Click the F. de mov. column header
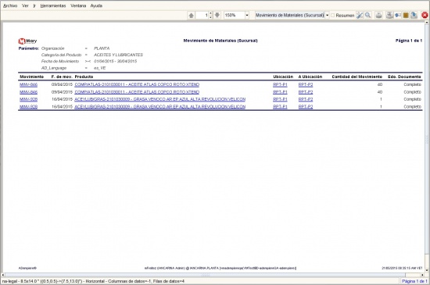The width and height of the screenshot is (430, 285). (x=62, y=77)
